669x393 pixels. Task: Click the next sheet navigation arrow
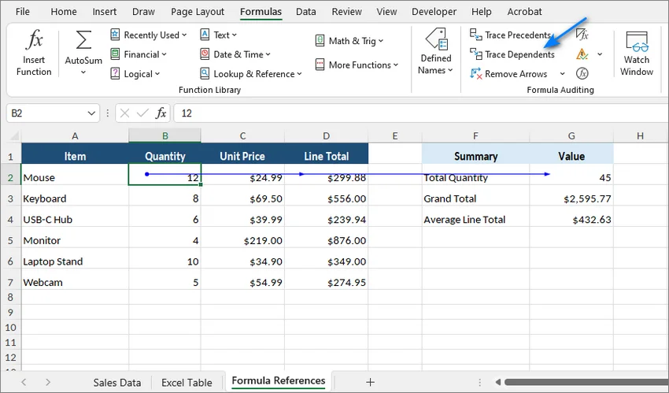pos(48,382)
